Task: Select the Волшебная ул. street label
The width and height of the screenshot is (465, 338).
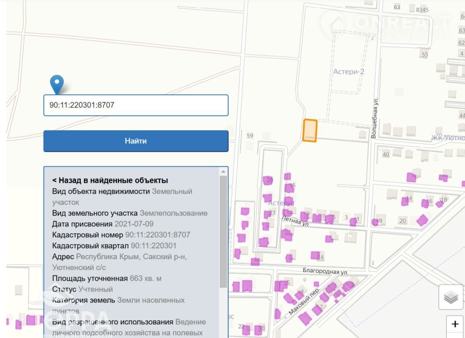Action: click(374, 118)
